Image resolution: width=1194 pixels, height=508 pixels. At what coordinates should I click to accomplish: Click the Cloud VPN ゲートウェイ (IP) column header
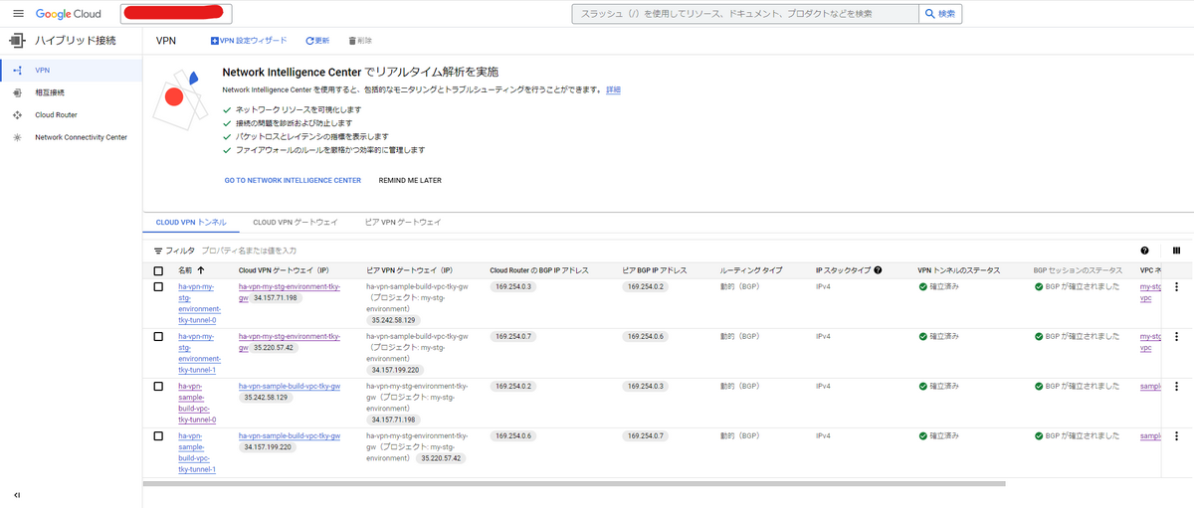click(283, 270)
